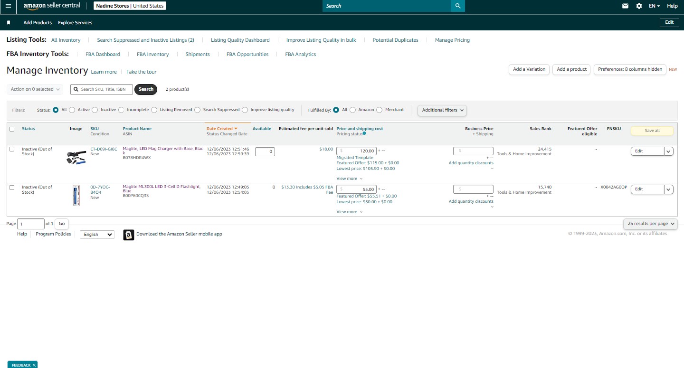Open Manage Pricing
Viewport: 684px width, 368px height.
452,40
